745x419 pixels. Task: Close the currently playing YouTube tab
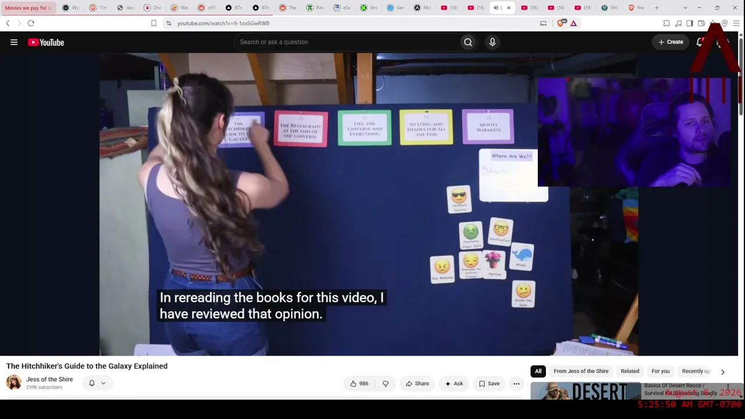[x=509, y=8]
